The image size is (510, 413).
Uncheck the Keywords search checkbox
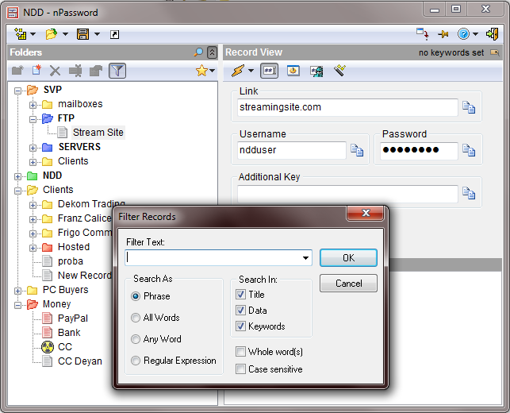241,326
